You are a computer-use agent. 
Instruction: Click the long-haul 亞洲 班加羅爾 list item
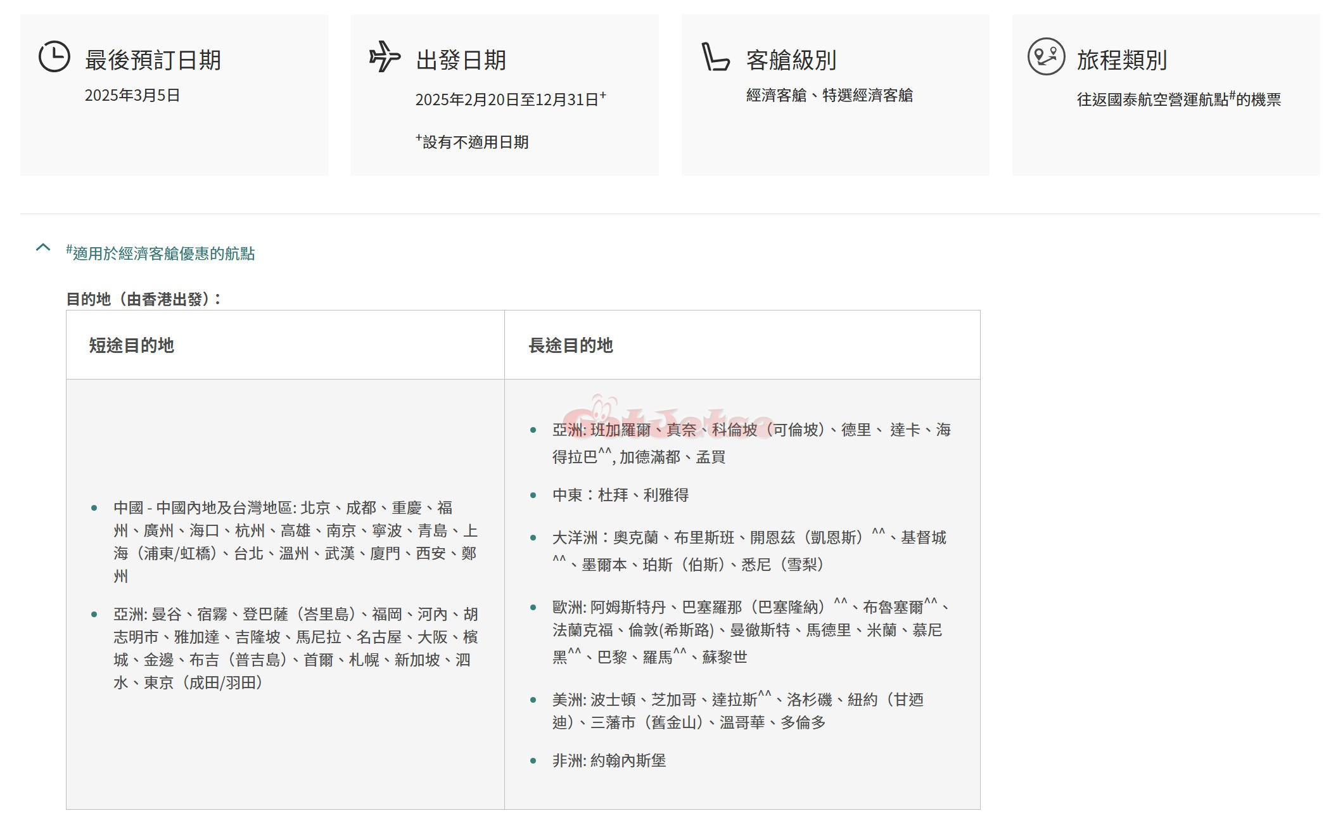click(x=751, y=443)
